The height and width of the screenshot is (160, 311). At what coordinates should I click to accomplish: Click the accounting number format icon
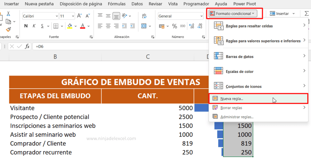[162, 26]
